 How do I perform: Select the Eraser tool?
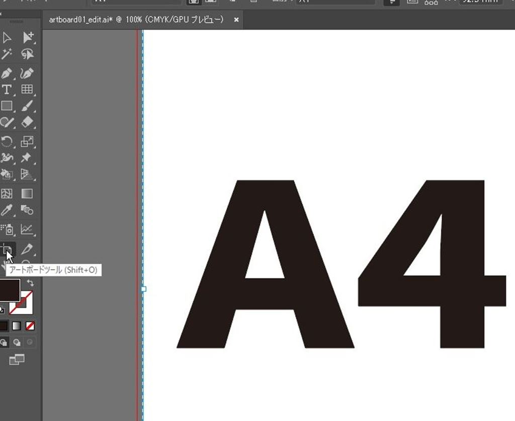pyautogui.click(x=27, y=122)
